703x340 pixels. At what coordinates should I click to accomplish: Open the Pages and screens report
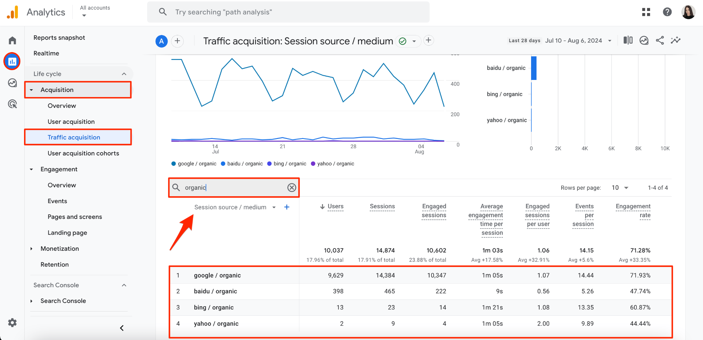coord(74,216)
